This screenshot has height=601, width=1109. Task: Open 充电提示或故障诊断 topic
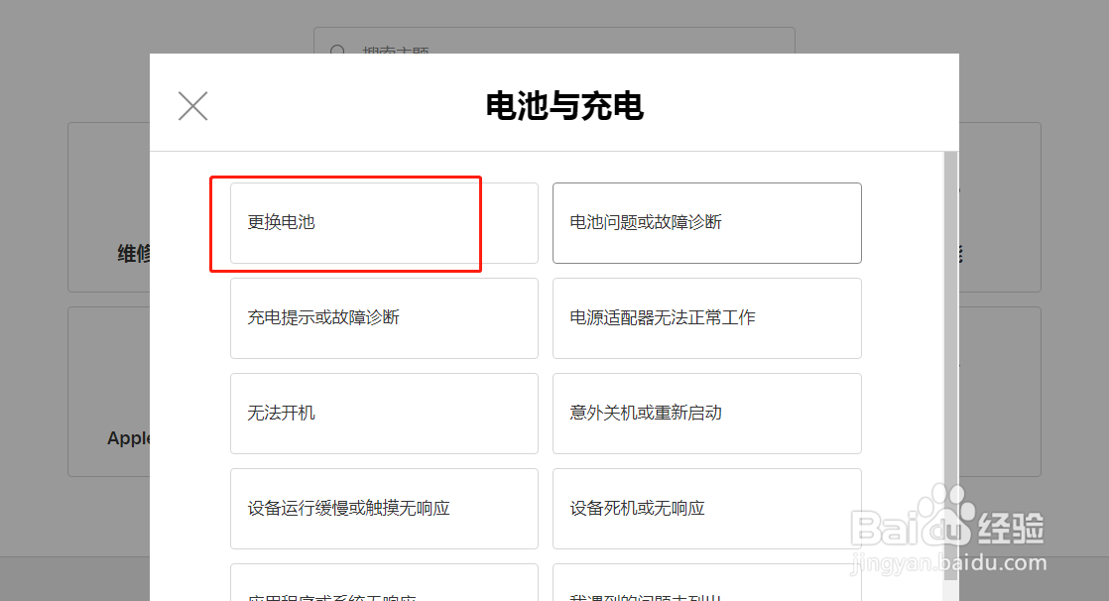(x=384, y=318)
